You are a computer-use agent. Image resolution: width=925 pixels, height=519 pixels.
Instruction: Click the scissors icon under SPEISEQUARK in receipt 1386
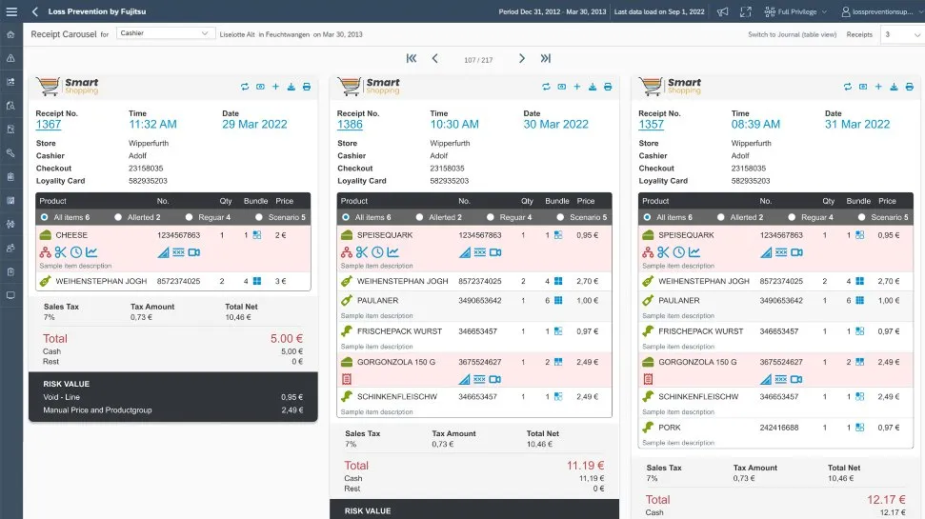coord(362,252)
